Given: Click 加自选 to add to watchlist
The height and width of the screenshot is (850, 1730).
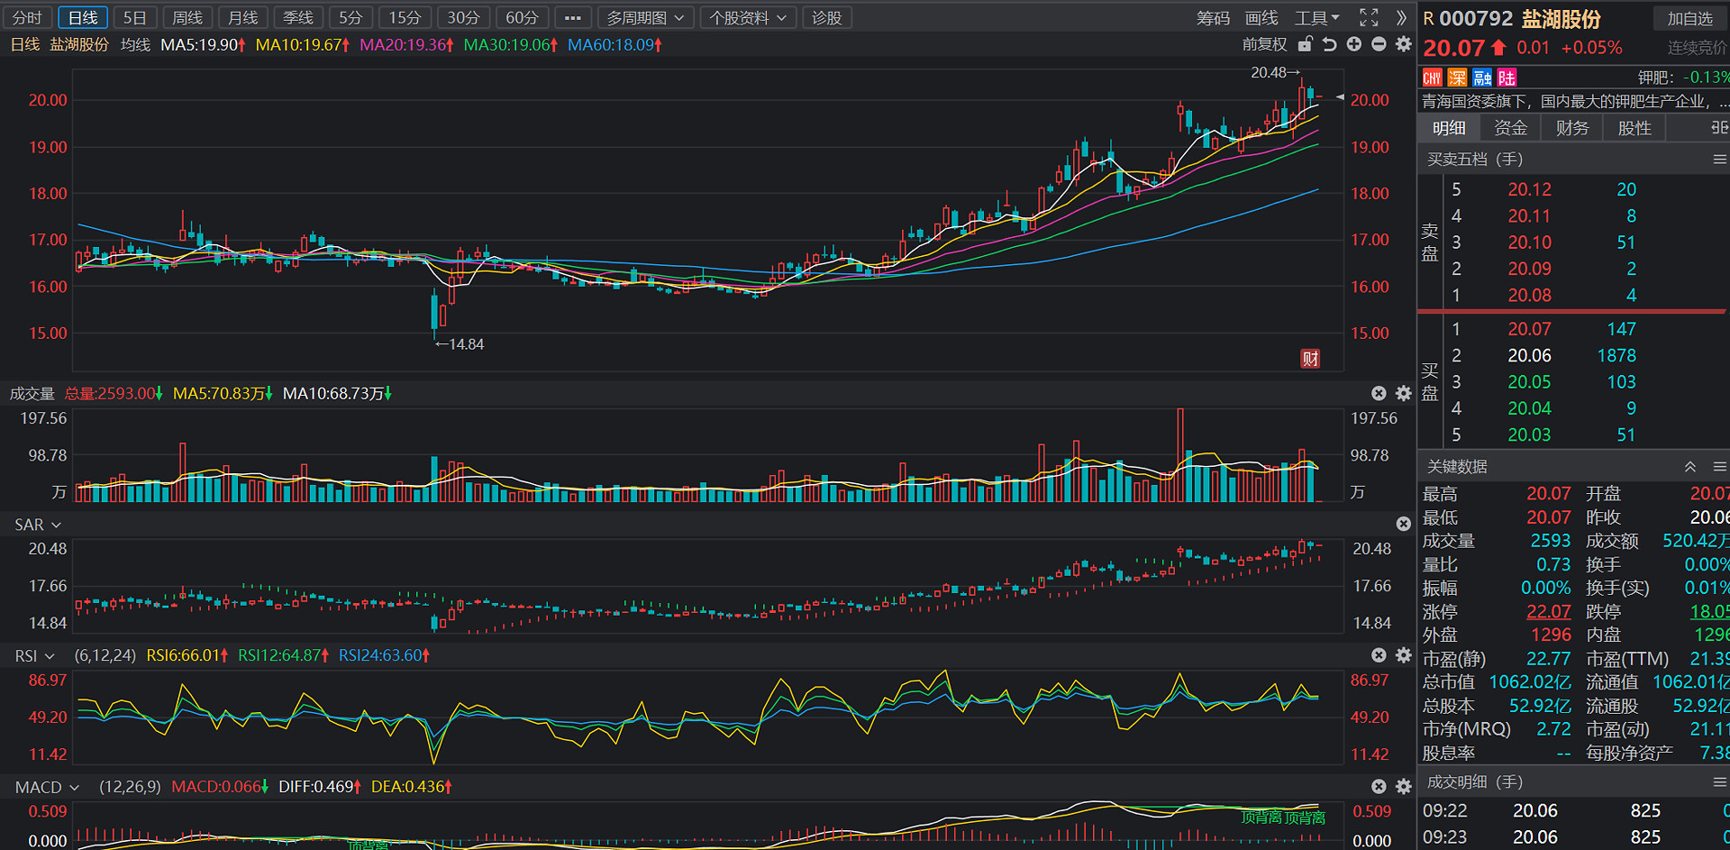Looking at the screenshot, I should (x=1689, y=18).
